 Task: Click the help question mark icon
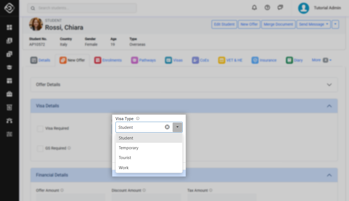[267, 8]
